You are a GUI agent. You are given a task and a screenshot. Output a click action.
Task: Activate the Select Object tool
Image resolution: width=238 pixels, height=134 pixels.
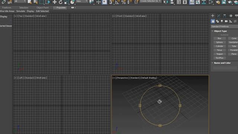29,2
